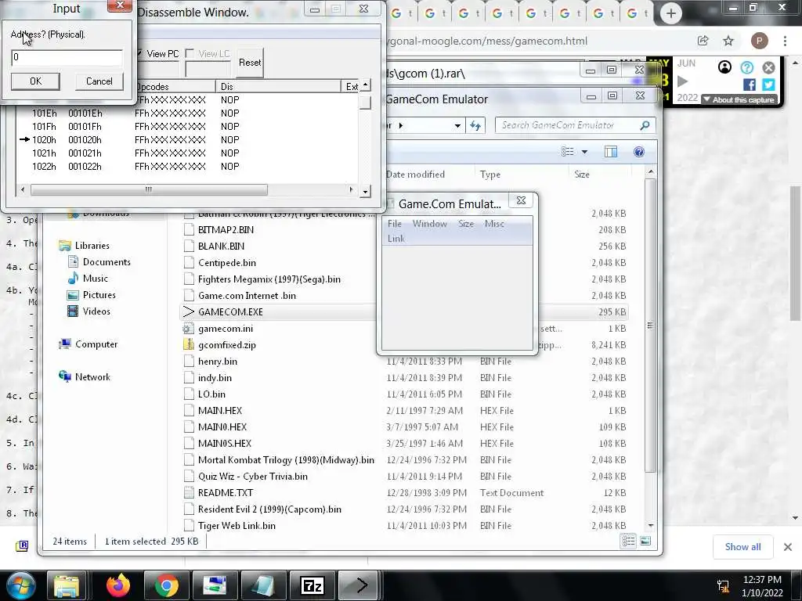Open Music library in navigation pane

[x=95, y=279]
